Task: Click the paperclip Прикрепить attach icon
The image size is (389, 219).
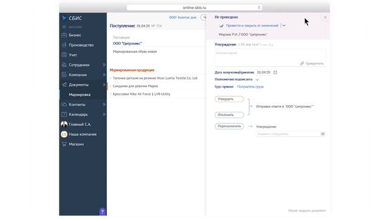Action: tap(302, 63)
